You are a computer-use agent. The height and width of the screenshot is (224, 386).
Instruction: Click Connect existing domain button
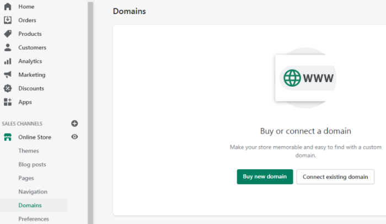(335, 177)
